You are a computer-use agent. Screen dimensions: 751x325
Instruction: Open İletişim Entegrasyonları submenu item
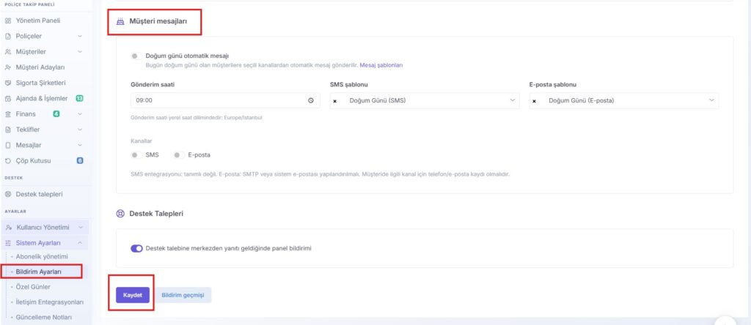pyautogui.click(x=50, y=302)
